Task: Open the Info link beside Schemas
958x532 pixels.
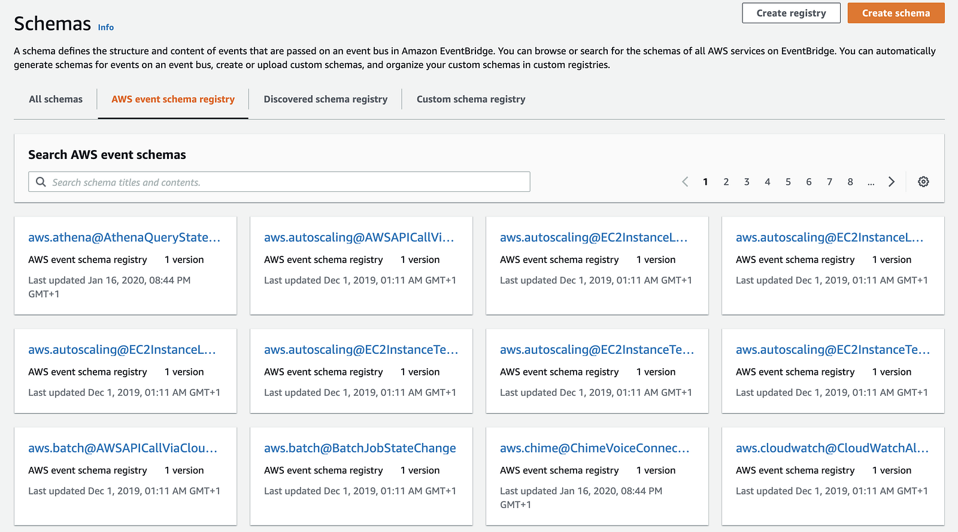Action: pyautogui.click(x=106, y=27)
